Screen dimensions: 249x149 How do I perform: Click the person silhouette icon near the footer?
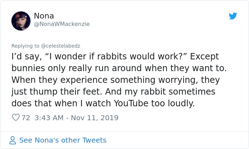click(13, 140)
